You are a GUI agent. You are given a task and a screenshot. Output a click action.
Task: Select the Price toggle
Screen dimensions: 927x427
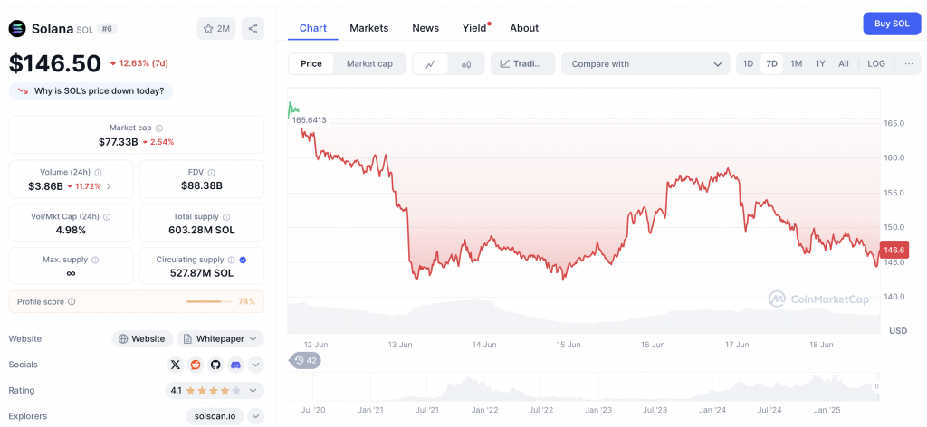point(311,64)
